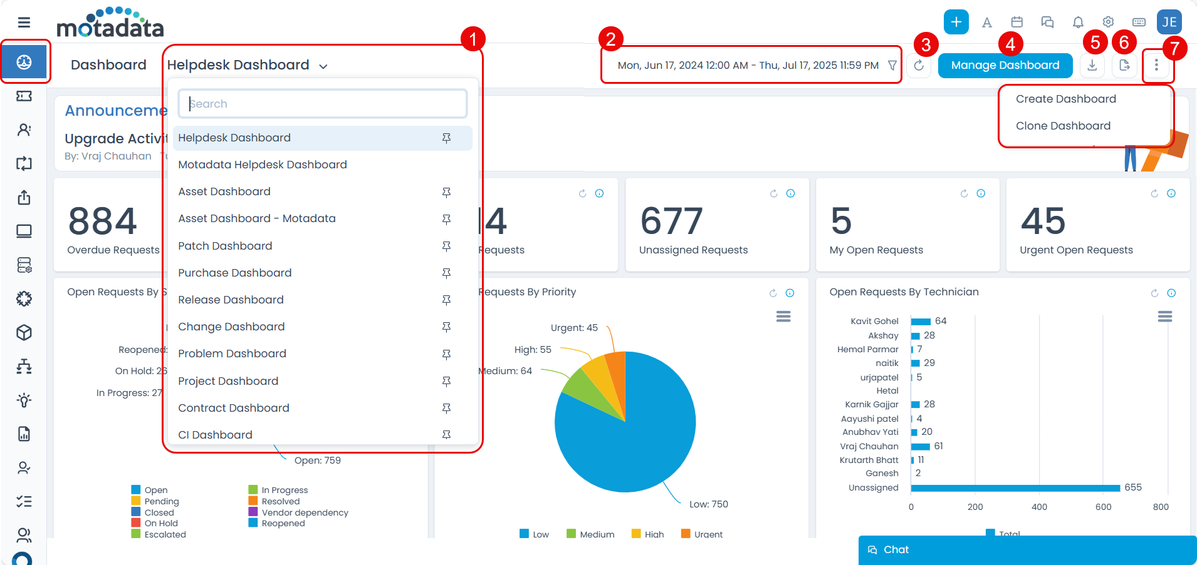1197x565 pixels.
Task: Toggle pin for Problem Dashboard
Action: click(x=446, y=354)
